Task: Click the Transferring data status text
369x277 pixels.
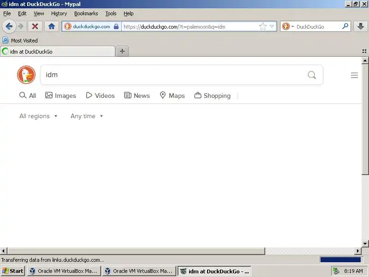Action: pyautogui.click(x=53, y=260)
